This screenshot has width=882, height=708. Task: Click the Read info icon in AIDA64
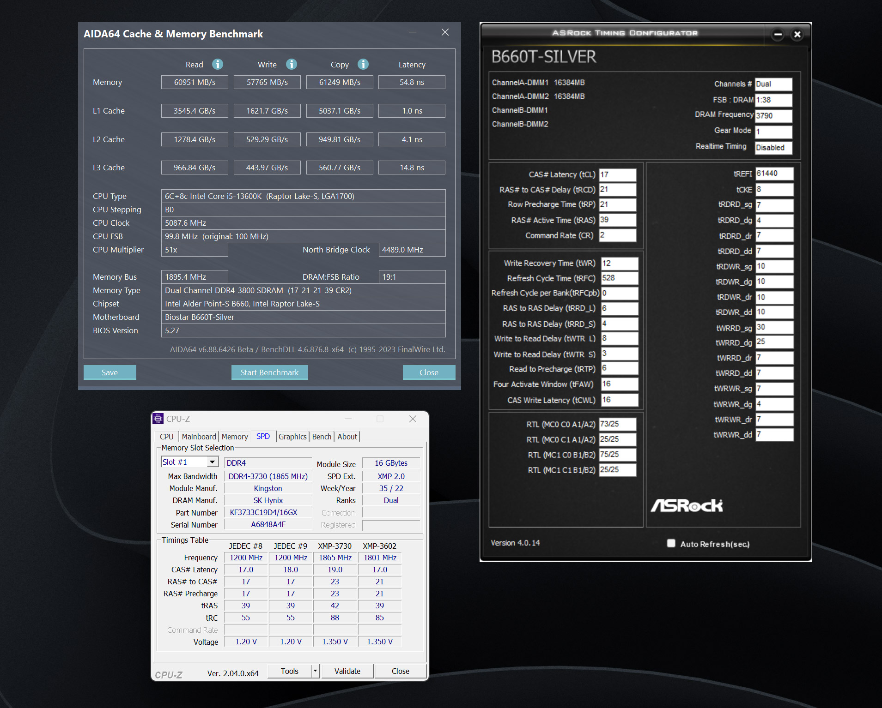[218, 64]
